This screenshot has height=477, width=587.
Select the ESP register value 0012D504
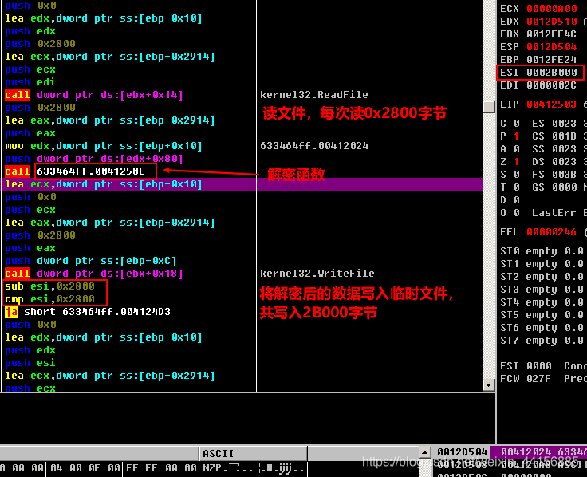552,46
